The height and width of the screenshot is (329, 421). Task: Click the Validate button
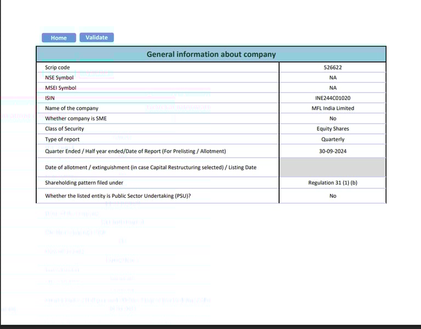point(96,38)
